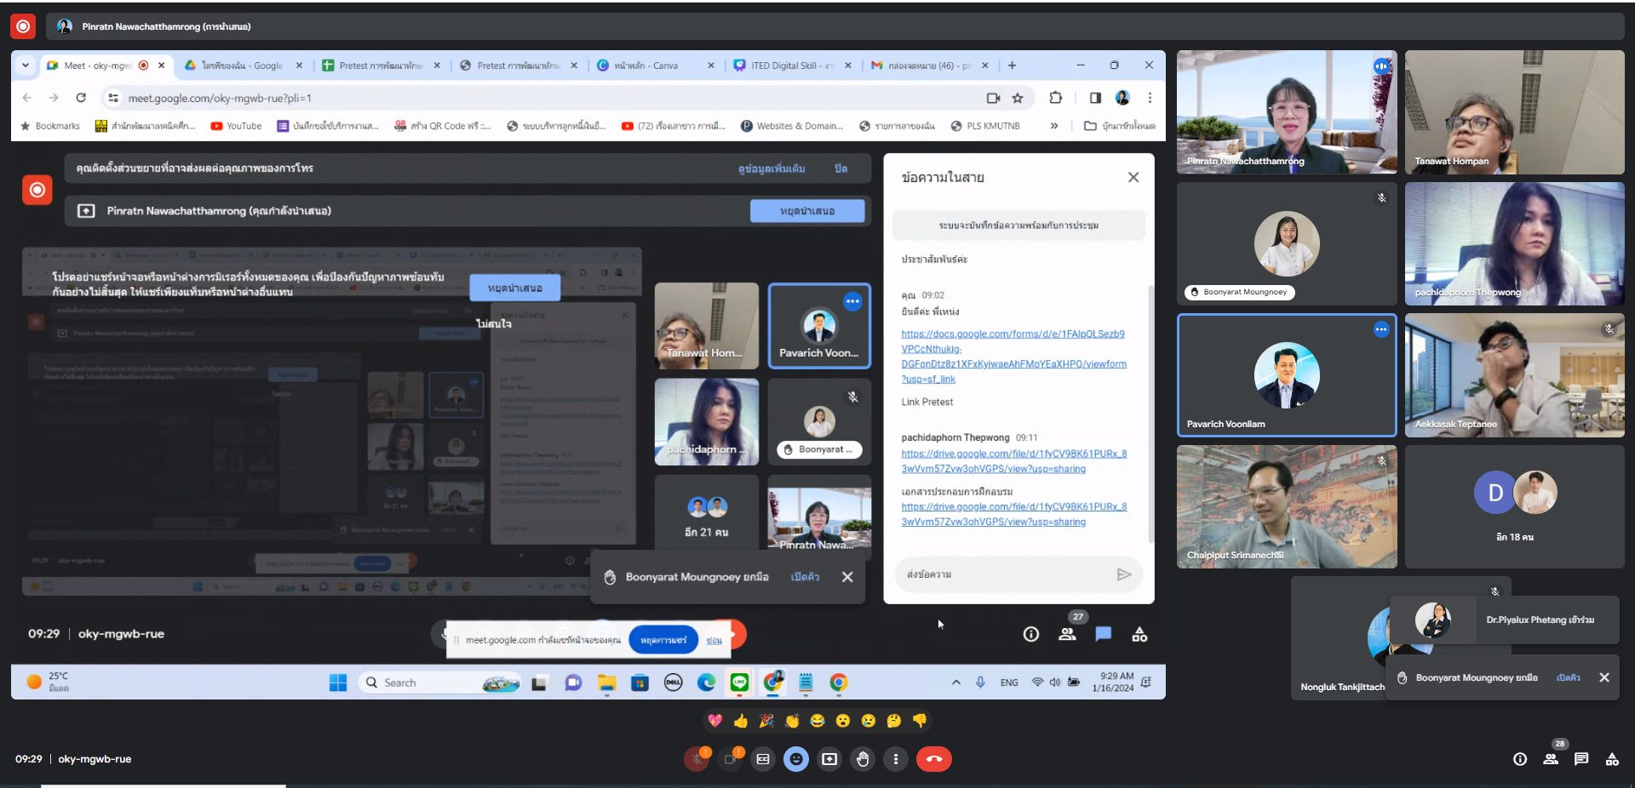
Task: Open the three-dot more options menu
Action: tap(896, 759)
